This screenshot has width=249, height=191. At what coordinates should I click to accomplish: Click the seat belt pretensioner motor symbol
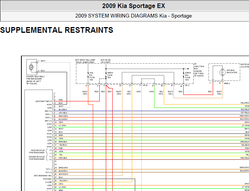click(31, 67)
